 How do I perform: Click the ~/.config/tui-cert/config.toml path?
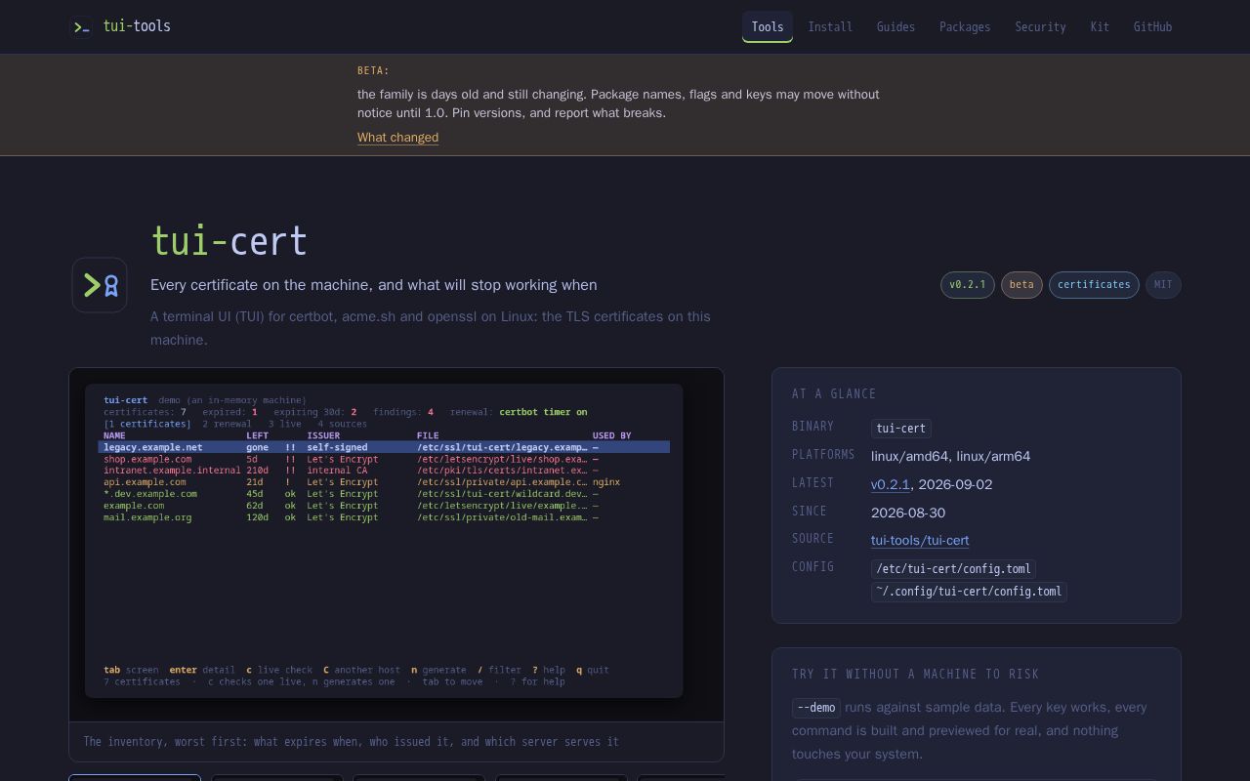click(x=969, y=592)
